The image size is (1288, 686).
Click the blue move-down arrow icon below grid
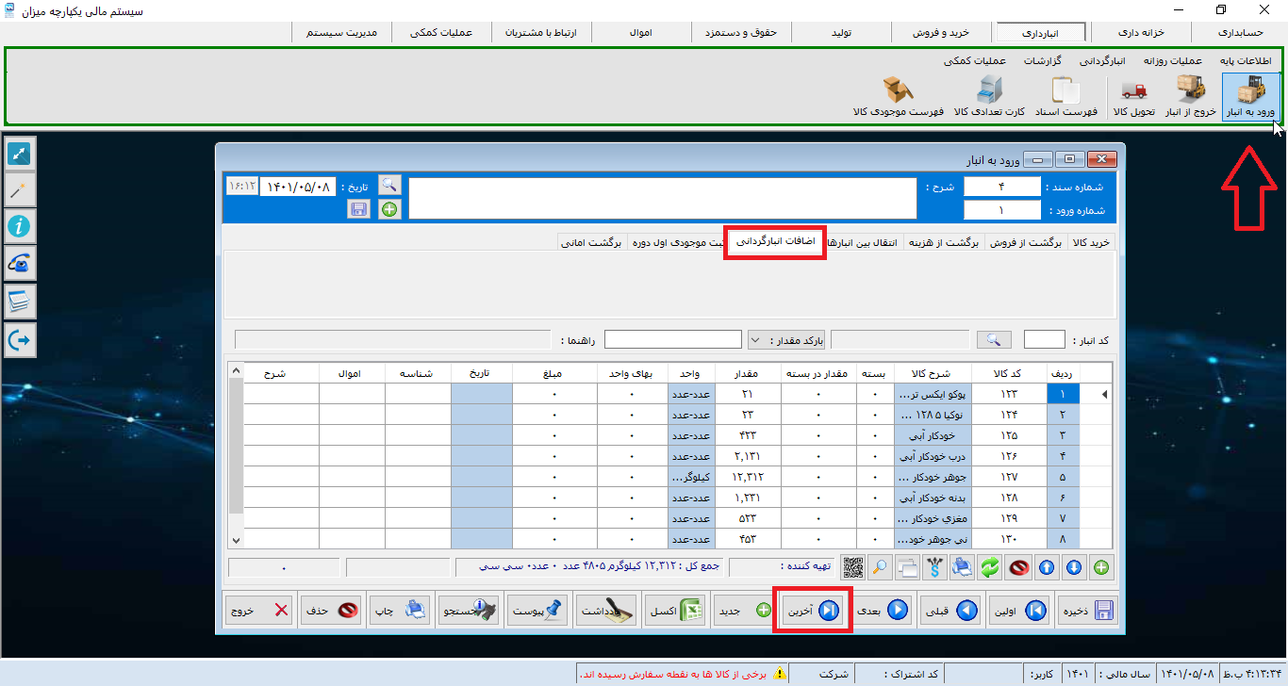(1074, 567)
